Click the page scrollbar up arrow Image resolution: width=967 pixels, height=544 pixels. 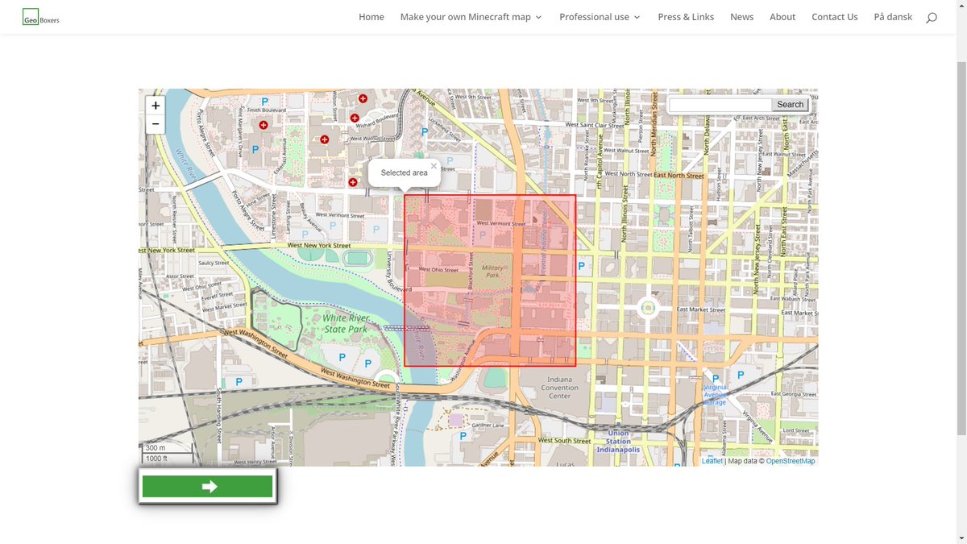(x=961, y=6)
